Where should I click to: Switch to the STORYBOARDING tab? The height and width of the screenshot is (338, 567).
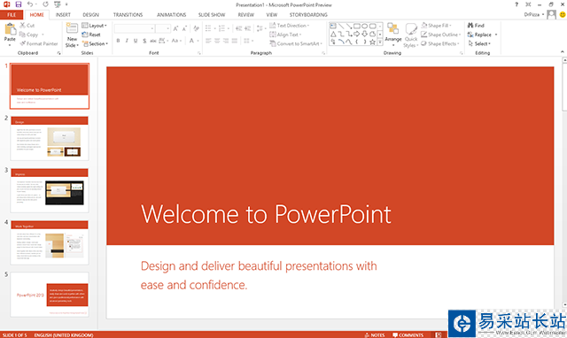coord(308,15)
